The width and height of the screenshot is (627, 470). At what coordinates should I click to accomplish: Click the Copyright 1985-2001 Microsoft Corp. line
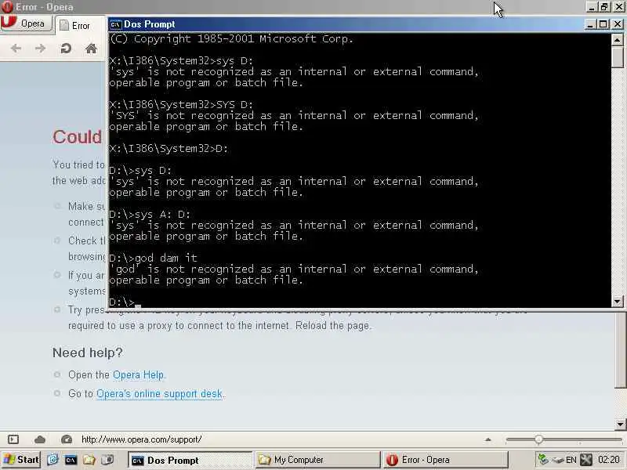[x=231, y=38]
